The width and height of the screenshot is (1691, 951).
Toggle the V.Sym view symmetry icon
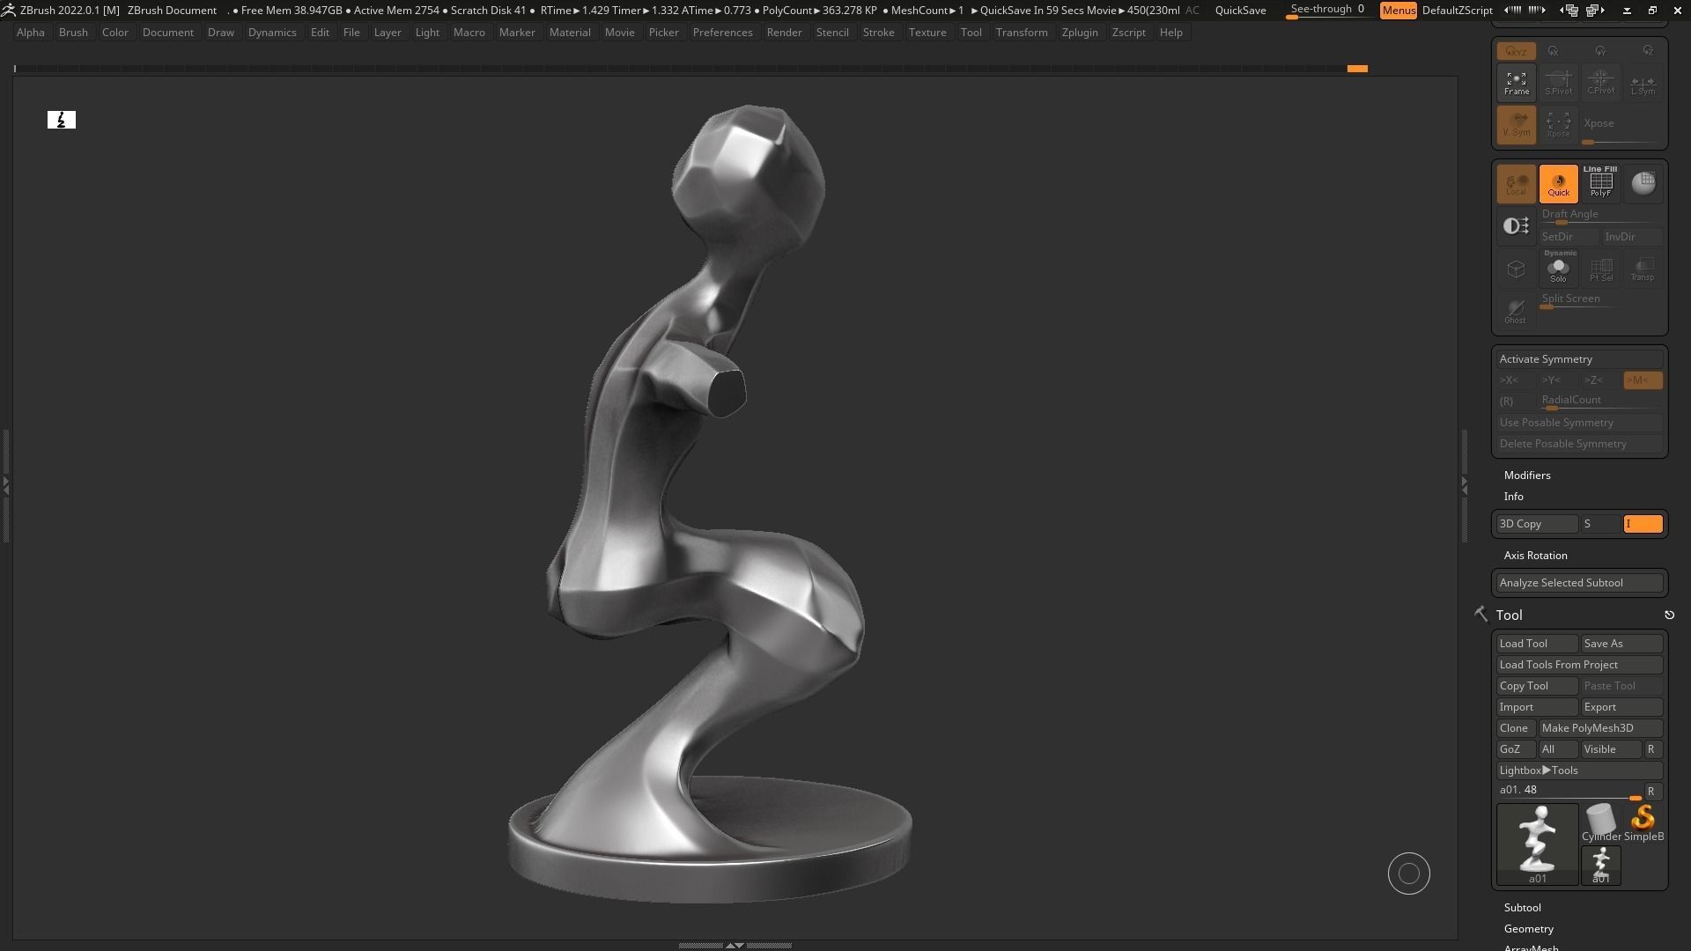(1516, 125)
